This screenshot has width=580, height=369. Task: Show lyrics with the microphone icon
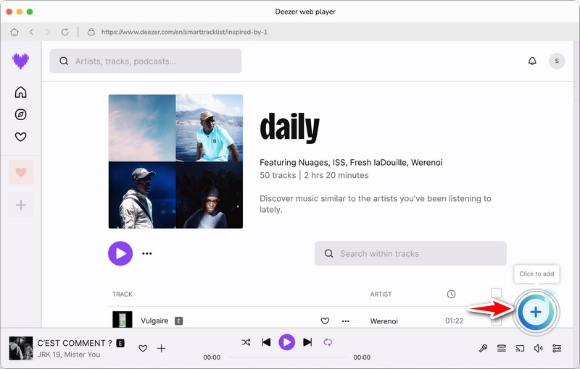coord(483,348)
